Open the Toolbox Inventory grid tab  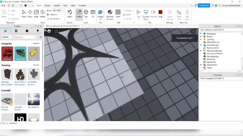click(16, 31)
